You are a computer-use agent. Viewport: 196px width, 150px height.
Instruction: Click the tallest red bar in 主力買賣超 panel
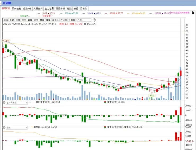(181, 111)
